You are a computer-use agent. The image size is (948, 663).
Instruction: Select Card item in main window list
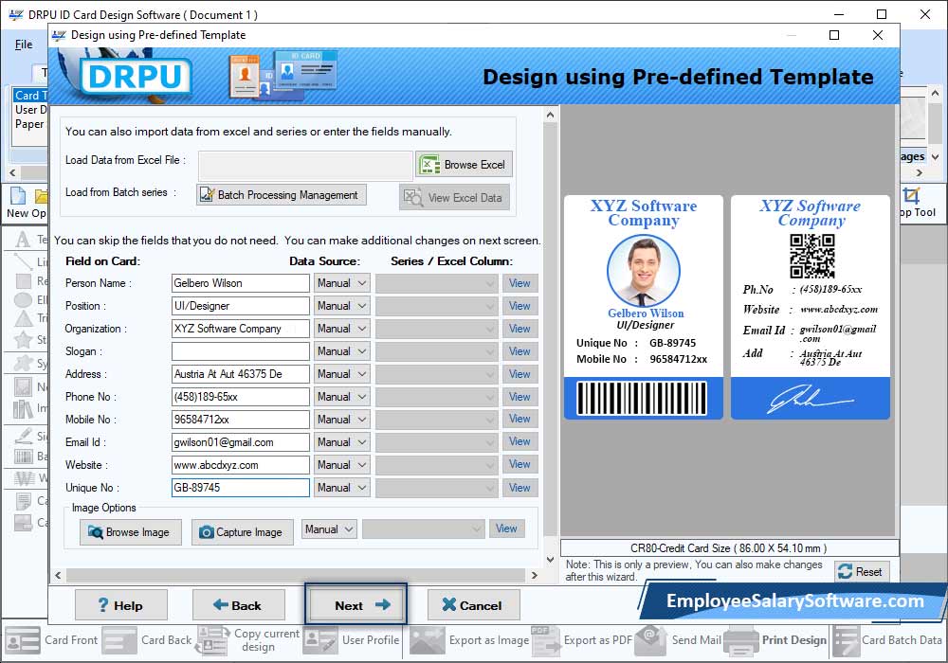click(29, 96)
